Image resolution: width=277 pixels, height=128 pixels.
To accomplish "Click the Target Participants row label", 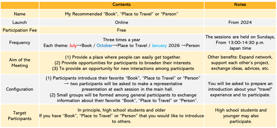I will click(19, 116).
